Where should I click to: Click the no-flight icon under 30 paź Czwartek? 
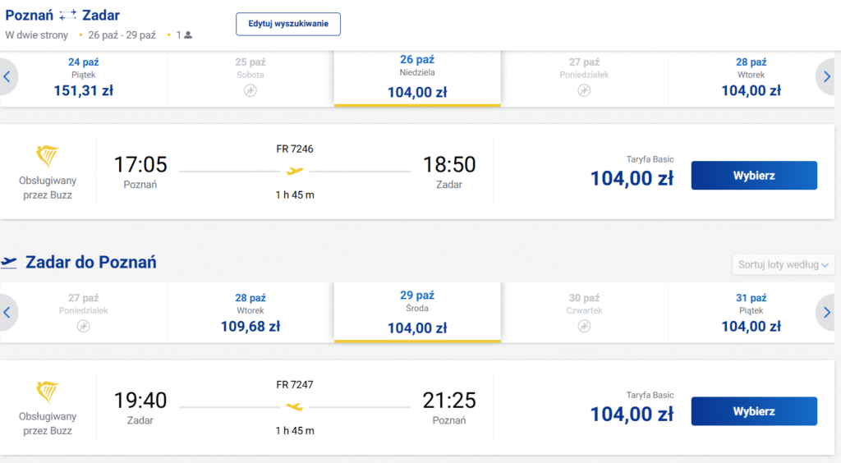coord(584,327)
